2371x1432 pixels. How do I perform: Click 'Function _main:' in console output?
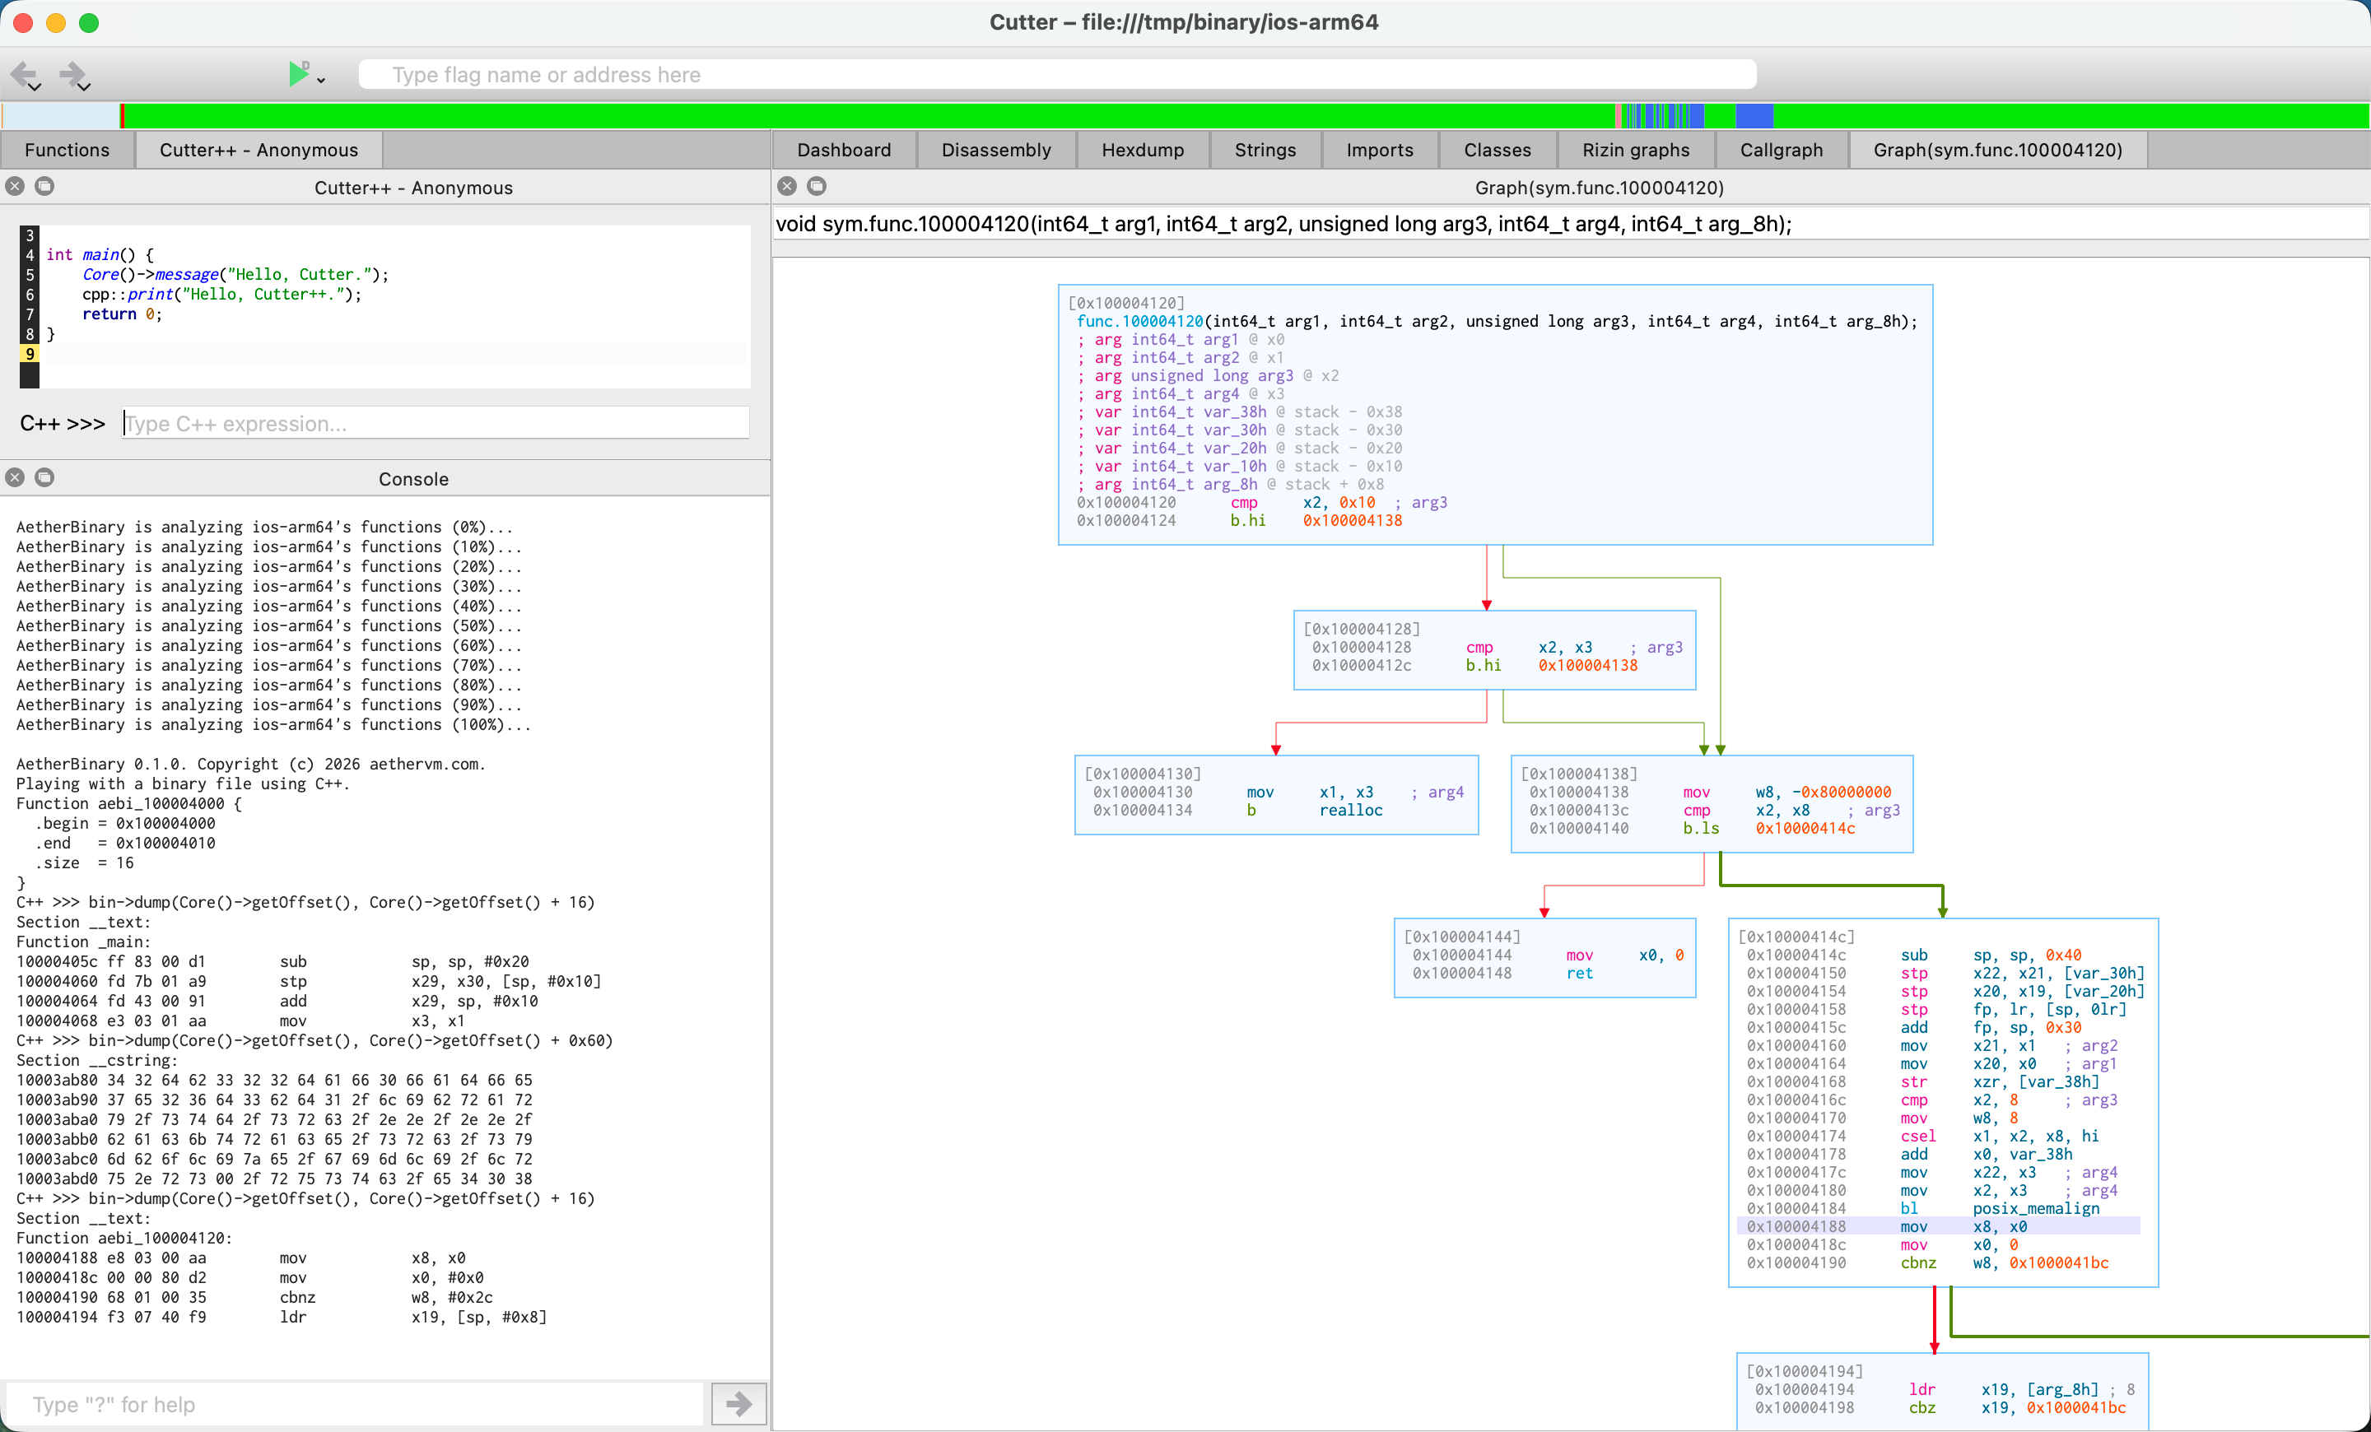pos(84,941)
